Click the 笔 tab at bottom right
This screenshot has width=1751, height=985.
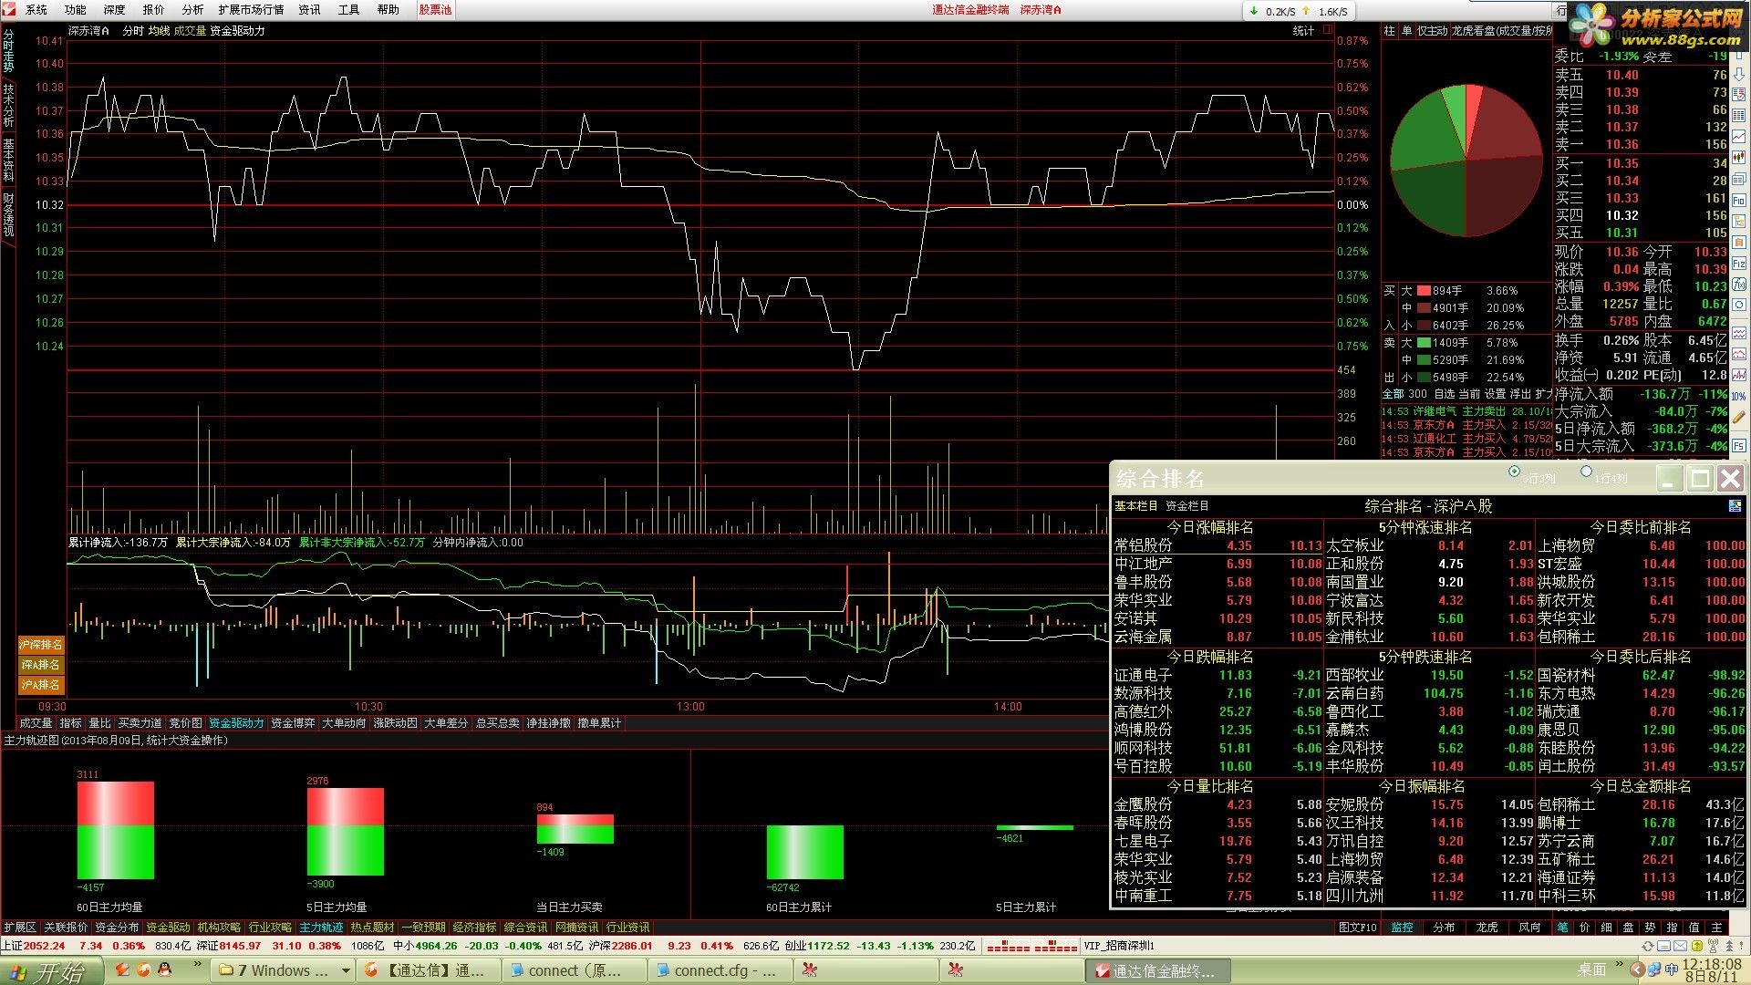(1563, 928)
